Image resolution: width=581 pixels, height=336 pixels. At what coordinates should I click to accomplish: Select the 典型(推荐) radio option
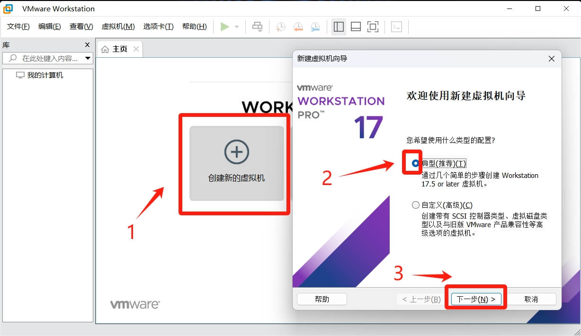pyautogui.click(x=416, y=164)
